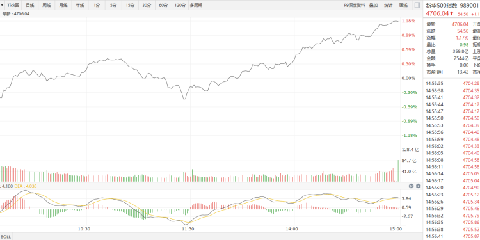Select the 30分 period tab
The image size is (480, 240).
coord(147,5)
